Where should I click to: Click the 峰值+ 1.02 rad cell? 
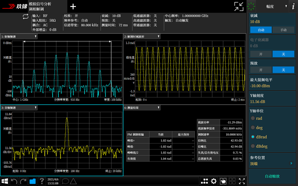pyautogui.click(x=160, y=140)
